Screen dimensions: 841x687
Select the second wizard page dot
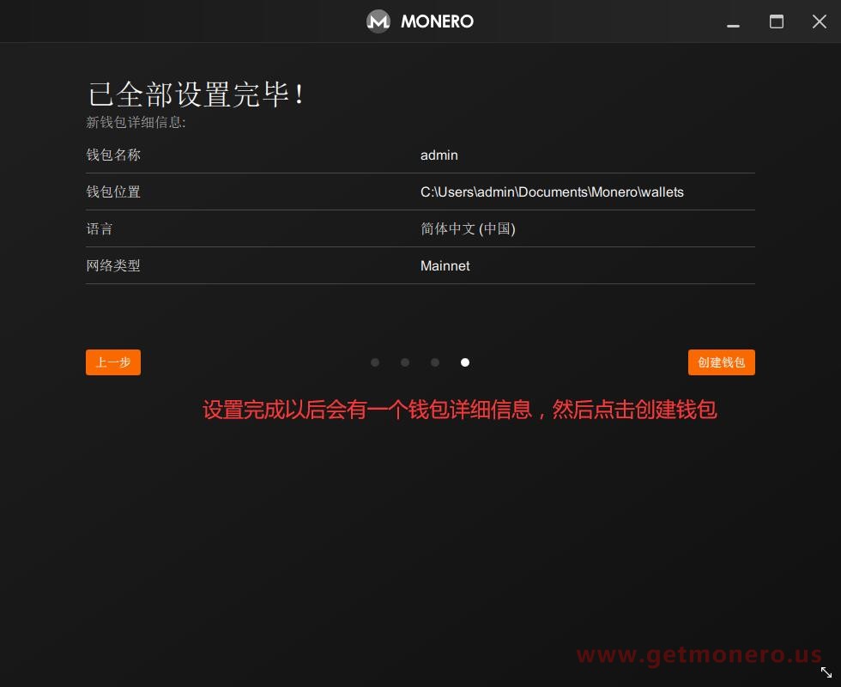point(405,362)
